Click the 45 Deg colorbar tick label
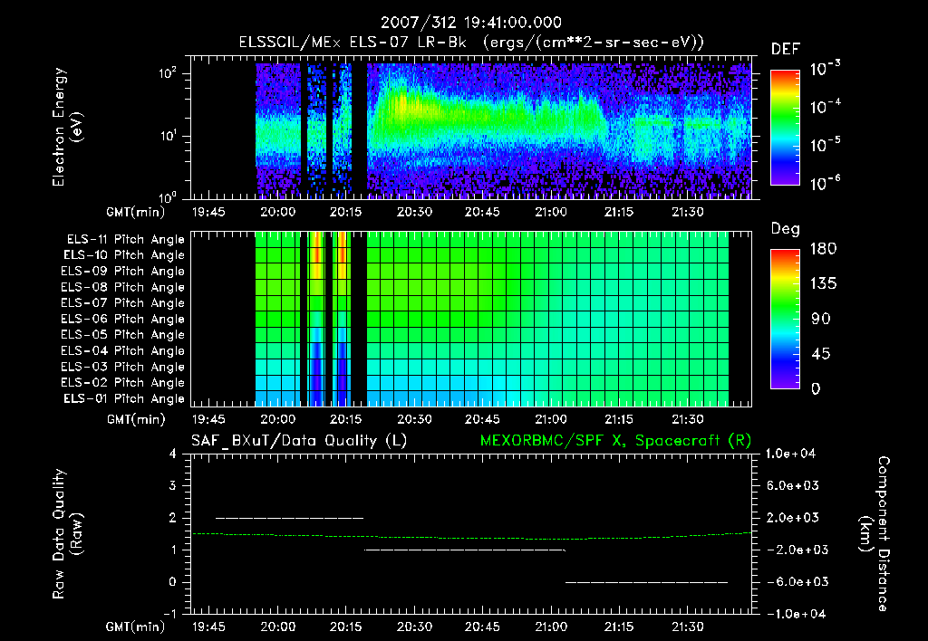 [x=820, y=354]
